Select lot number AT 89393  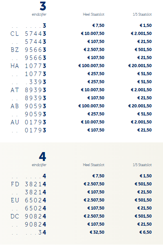(x=28, y=90)
